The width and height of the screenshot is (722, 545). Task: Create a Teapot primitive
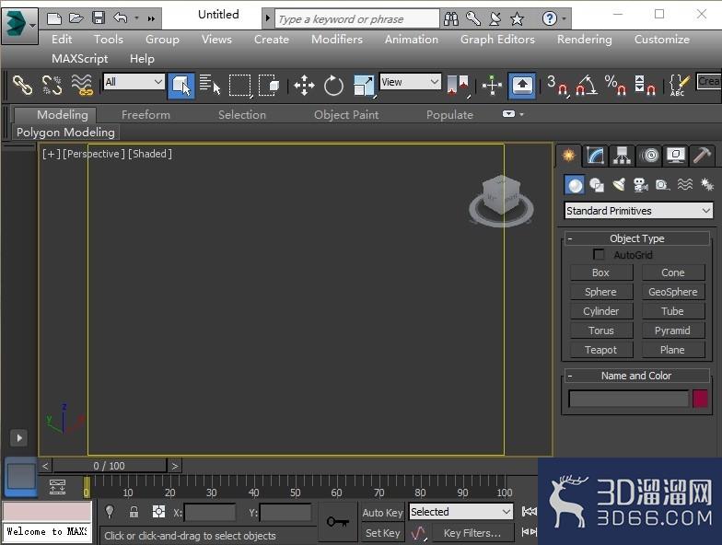click(600, 350)
